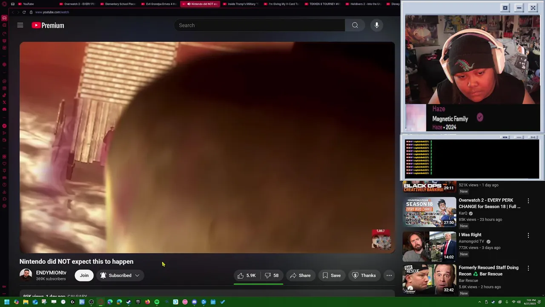This screenshot has height=307, width=545.
Task: Open Steam from the taskbar
Action: [129, 302]
